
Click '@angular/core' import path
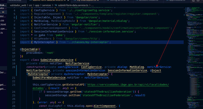pyautogui.click(x=87, y=17)
